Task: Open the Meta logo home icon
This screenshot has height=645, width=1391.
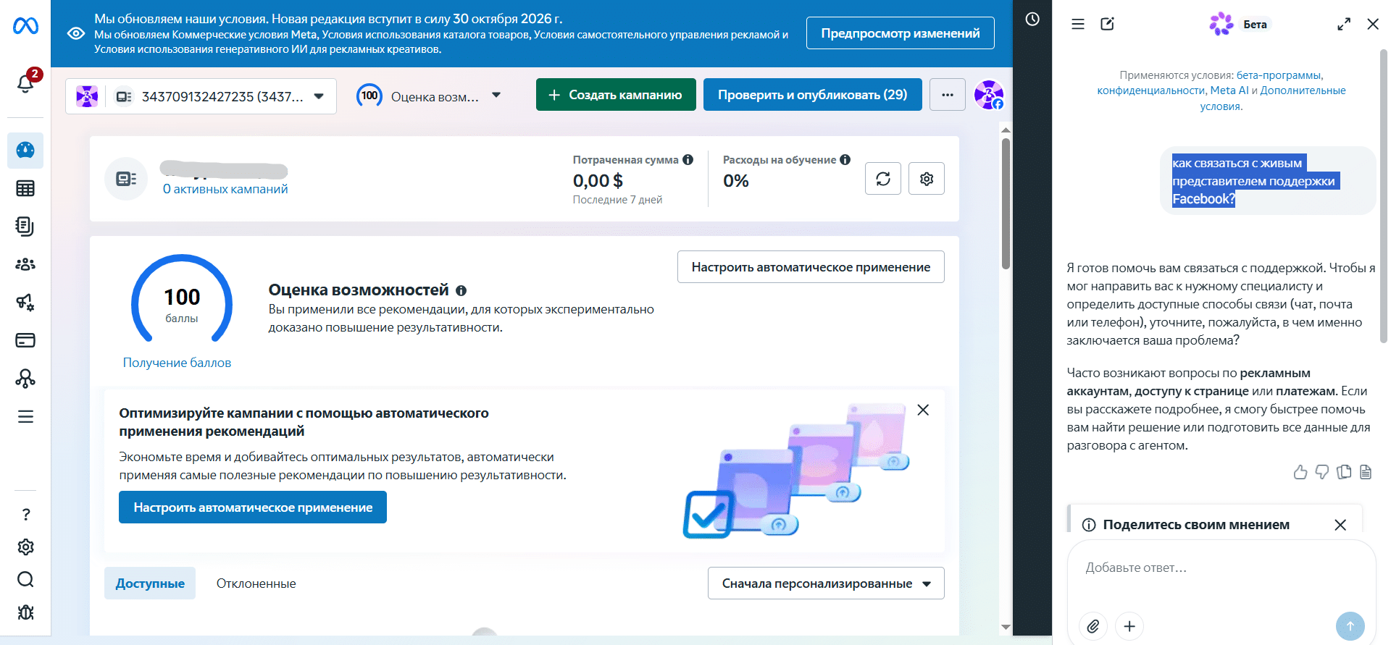Action: [x=25, y=26]
